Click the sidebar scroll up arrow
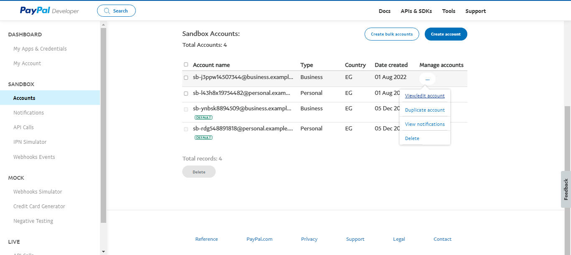The image size is (571, 255). tap(103, 25)
